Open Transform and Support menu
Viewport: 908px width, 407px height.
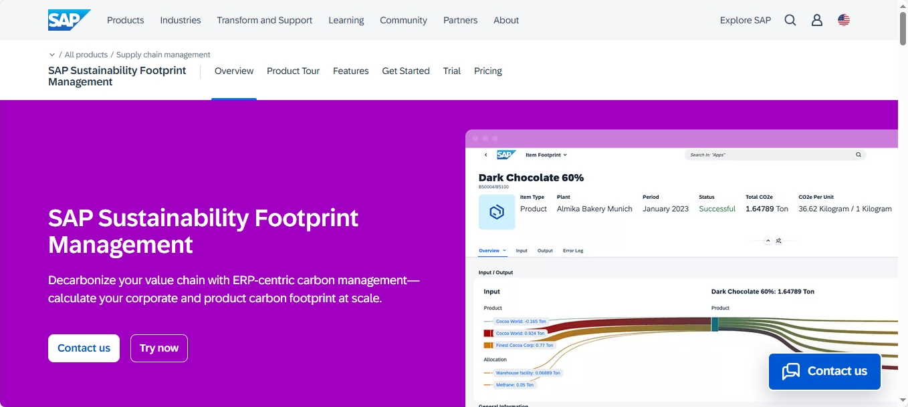pos(265,20)
